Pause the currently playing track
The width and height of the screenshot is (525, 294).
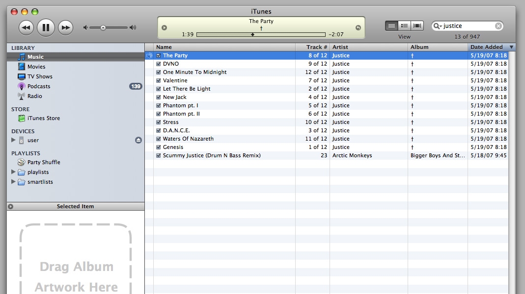point(46,27)
